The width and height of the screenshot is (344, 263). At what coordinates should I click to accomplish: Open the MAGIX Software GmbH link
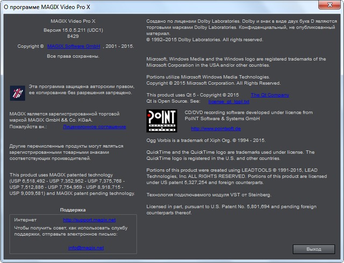coord(74,46)
